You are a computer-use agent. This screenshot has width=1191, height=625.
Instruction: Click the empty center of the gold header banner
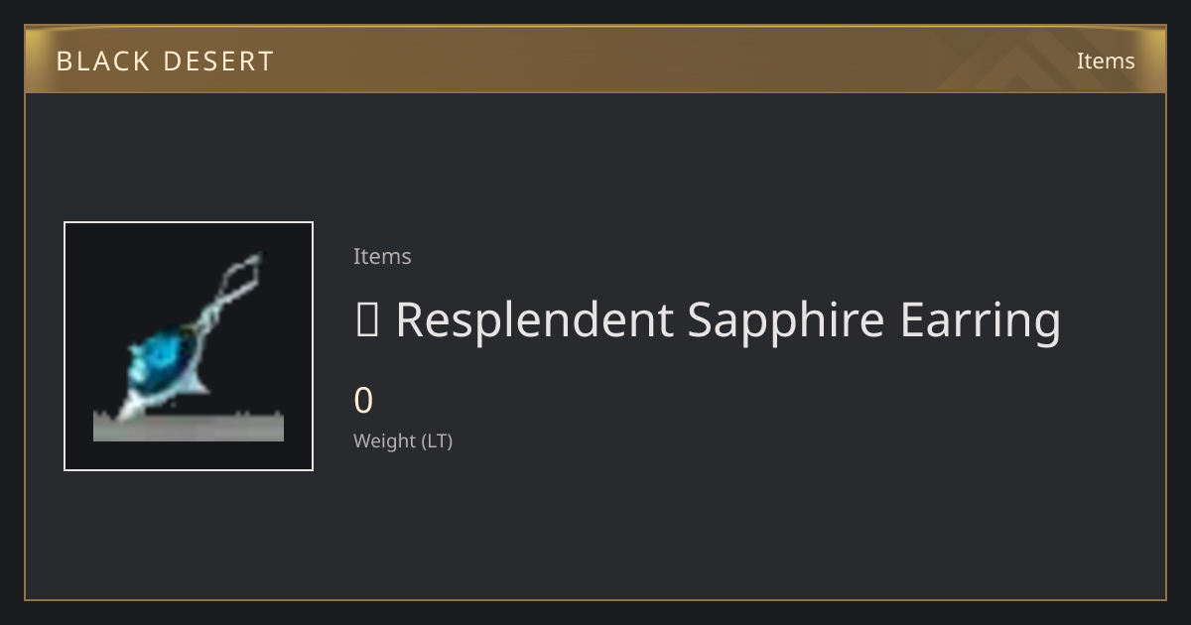[x=595, y=60]
